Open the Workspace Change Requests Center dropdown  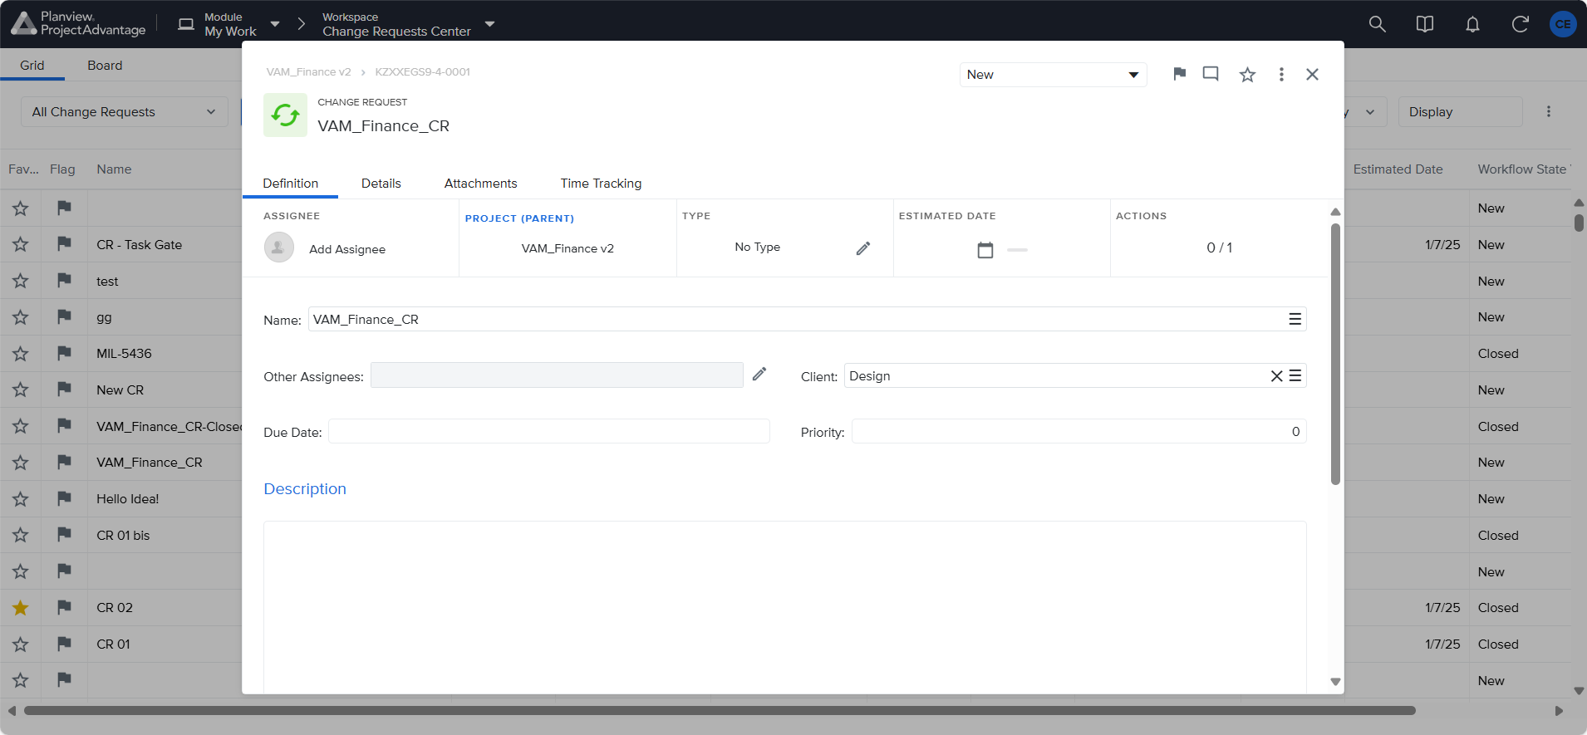490,24
